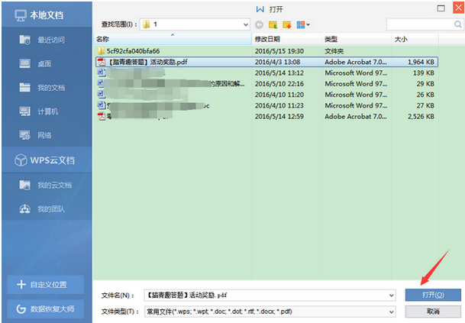465x323 pixels.
Task: Expand the 文件名 dropdown arrow
Action: [x=392, y=295]
